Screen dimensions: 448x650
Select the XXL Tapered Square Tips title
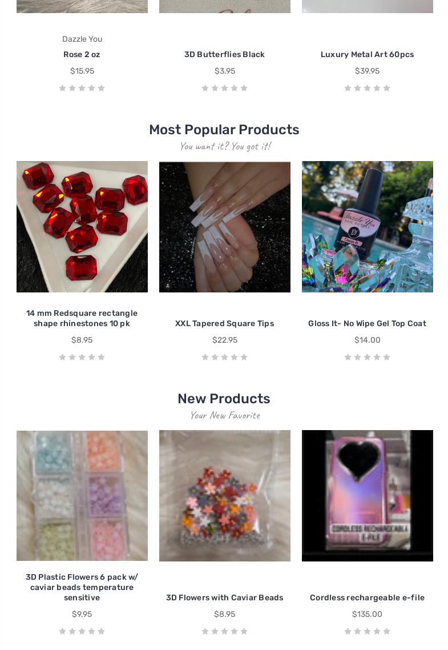[x=224, y=323]
